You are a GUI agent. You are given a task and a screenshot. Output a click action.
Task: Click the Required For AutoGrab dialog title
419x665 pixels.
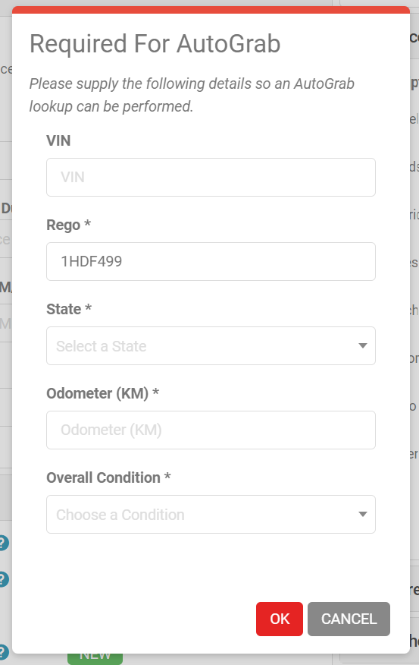coord(155,44)
